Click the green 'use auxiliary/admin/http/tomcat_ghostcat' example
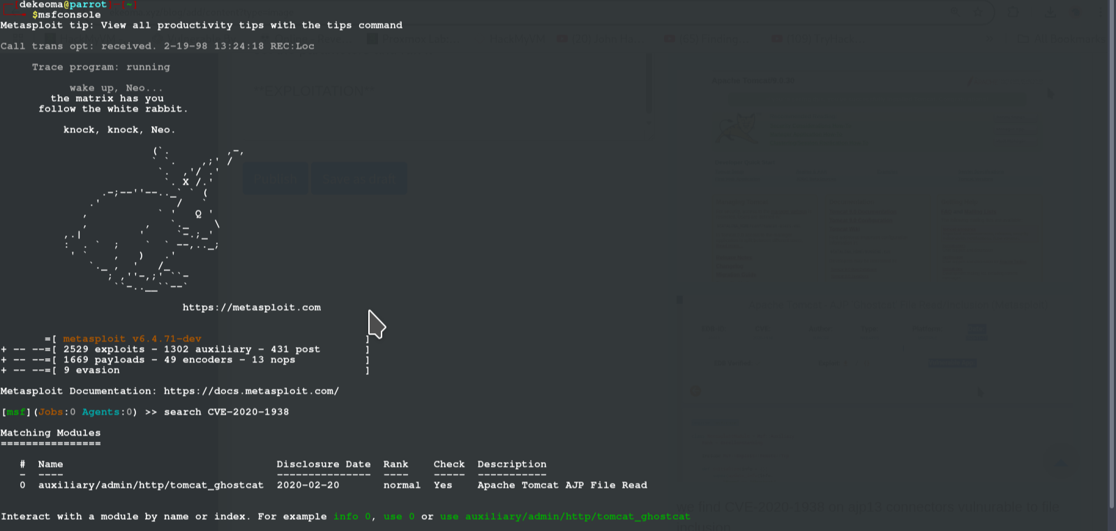 (565, 516)
